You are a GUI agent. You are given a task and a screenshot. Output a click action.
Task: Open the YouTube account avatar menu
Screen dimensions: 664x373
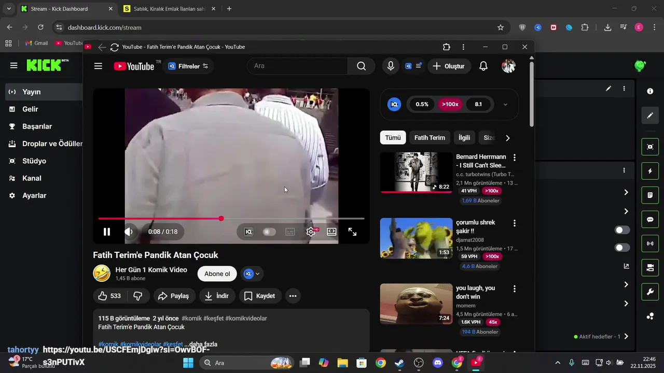click(x=508, y=66)
